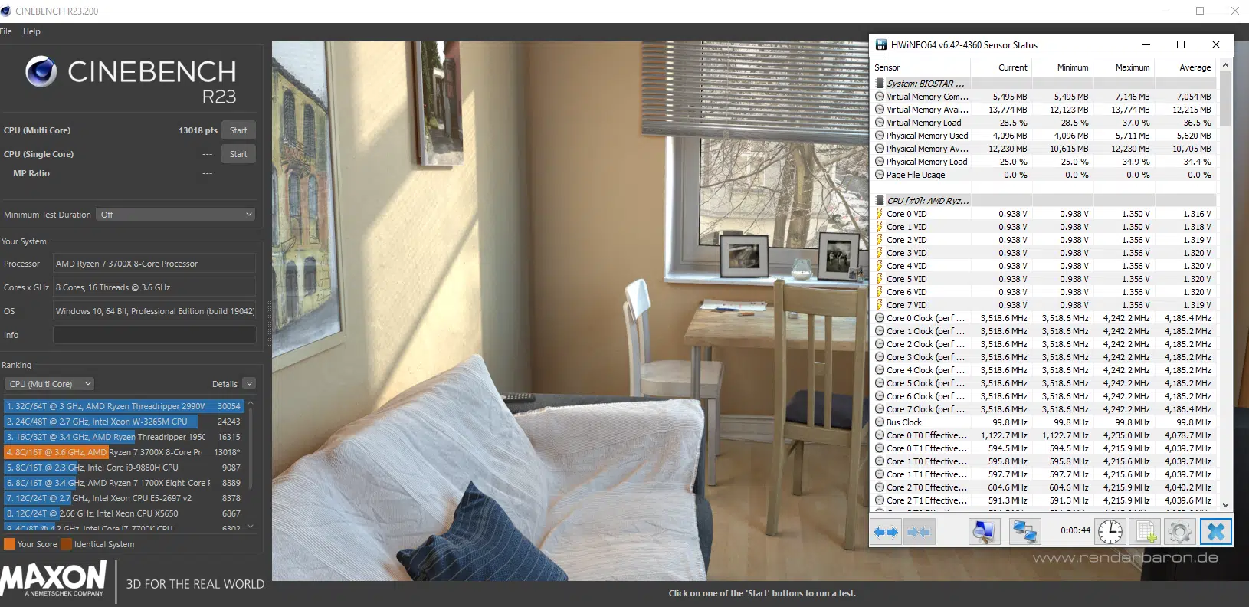Click the ranking list scrollbar up arrow

coord(251,403)
